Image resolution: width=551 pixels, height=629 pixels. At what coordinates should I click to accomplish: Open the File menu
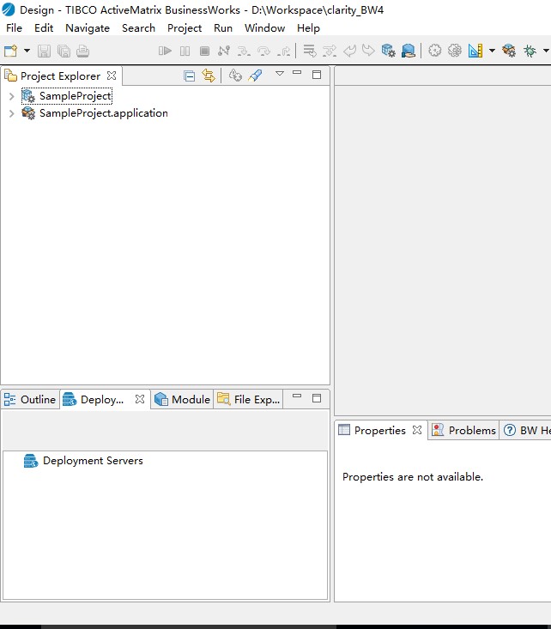click(14, 28)
